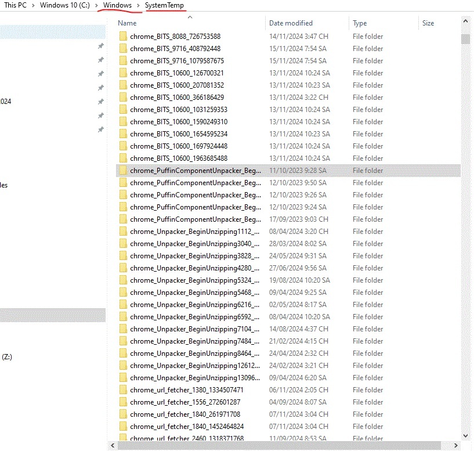Select the chrome_Unpacker_BeginUnzipping8464 folder name
This screenshot has width=474, height=451.
pos(195,353)
